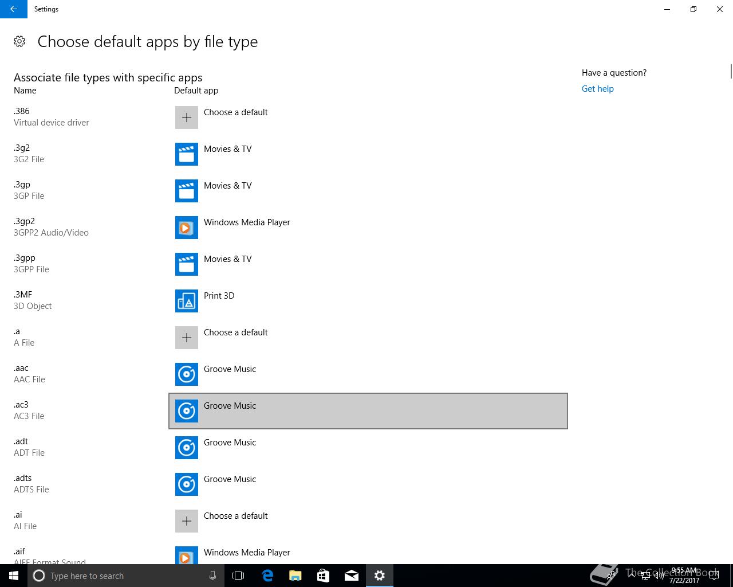Click the 'Default app' column header
This screenshot has width=733, height=587.
coord(196,91)
